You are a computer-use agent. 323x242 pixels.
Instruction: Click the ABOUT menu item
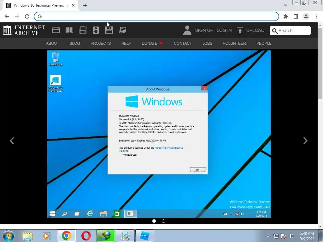pyautogui.click(x=53, y=43)
